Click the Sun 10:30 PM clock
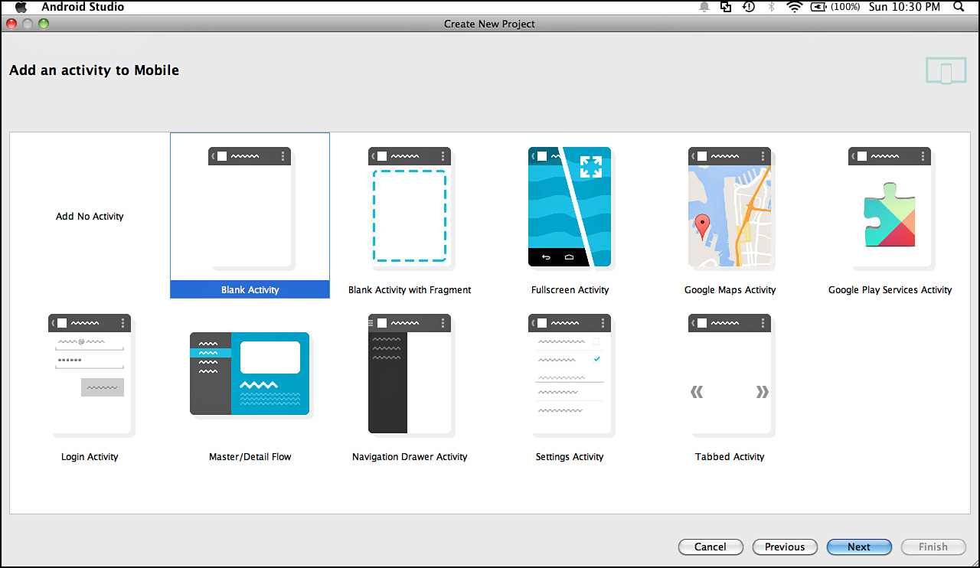 pos(906,7)
